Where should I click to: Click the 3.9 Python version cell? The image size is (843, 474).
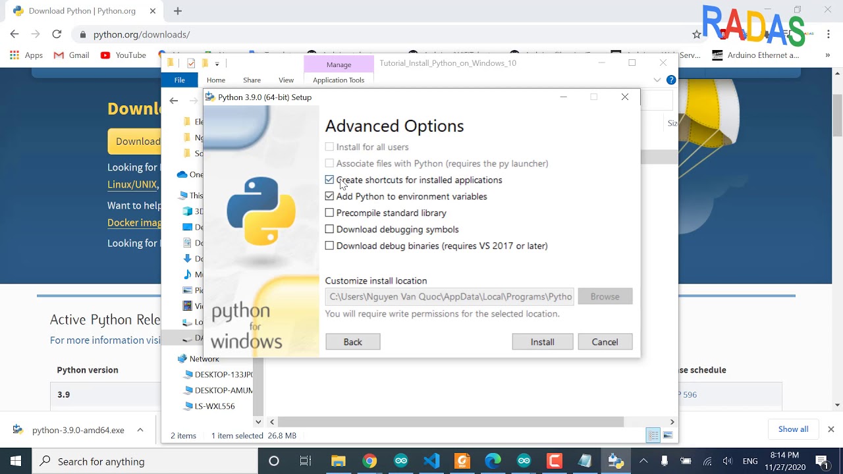tap(64, 394)
